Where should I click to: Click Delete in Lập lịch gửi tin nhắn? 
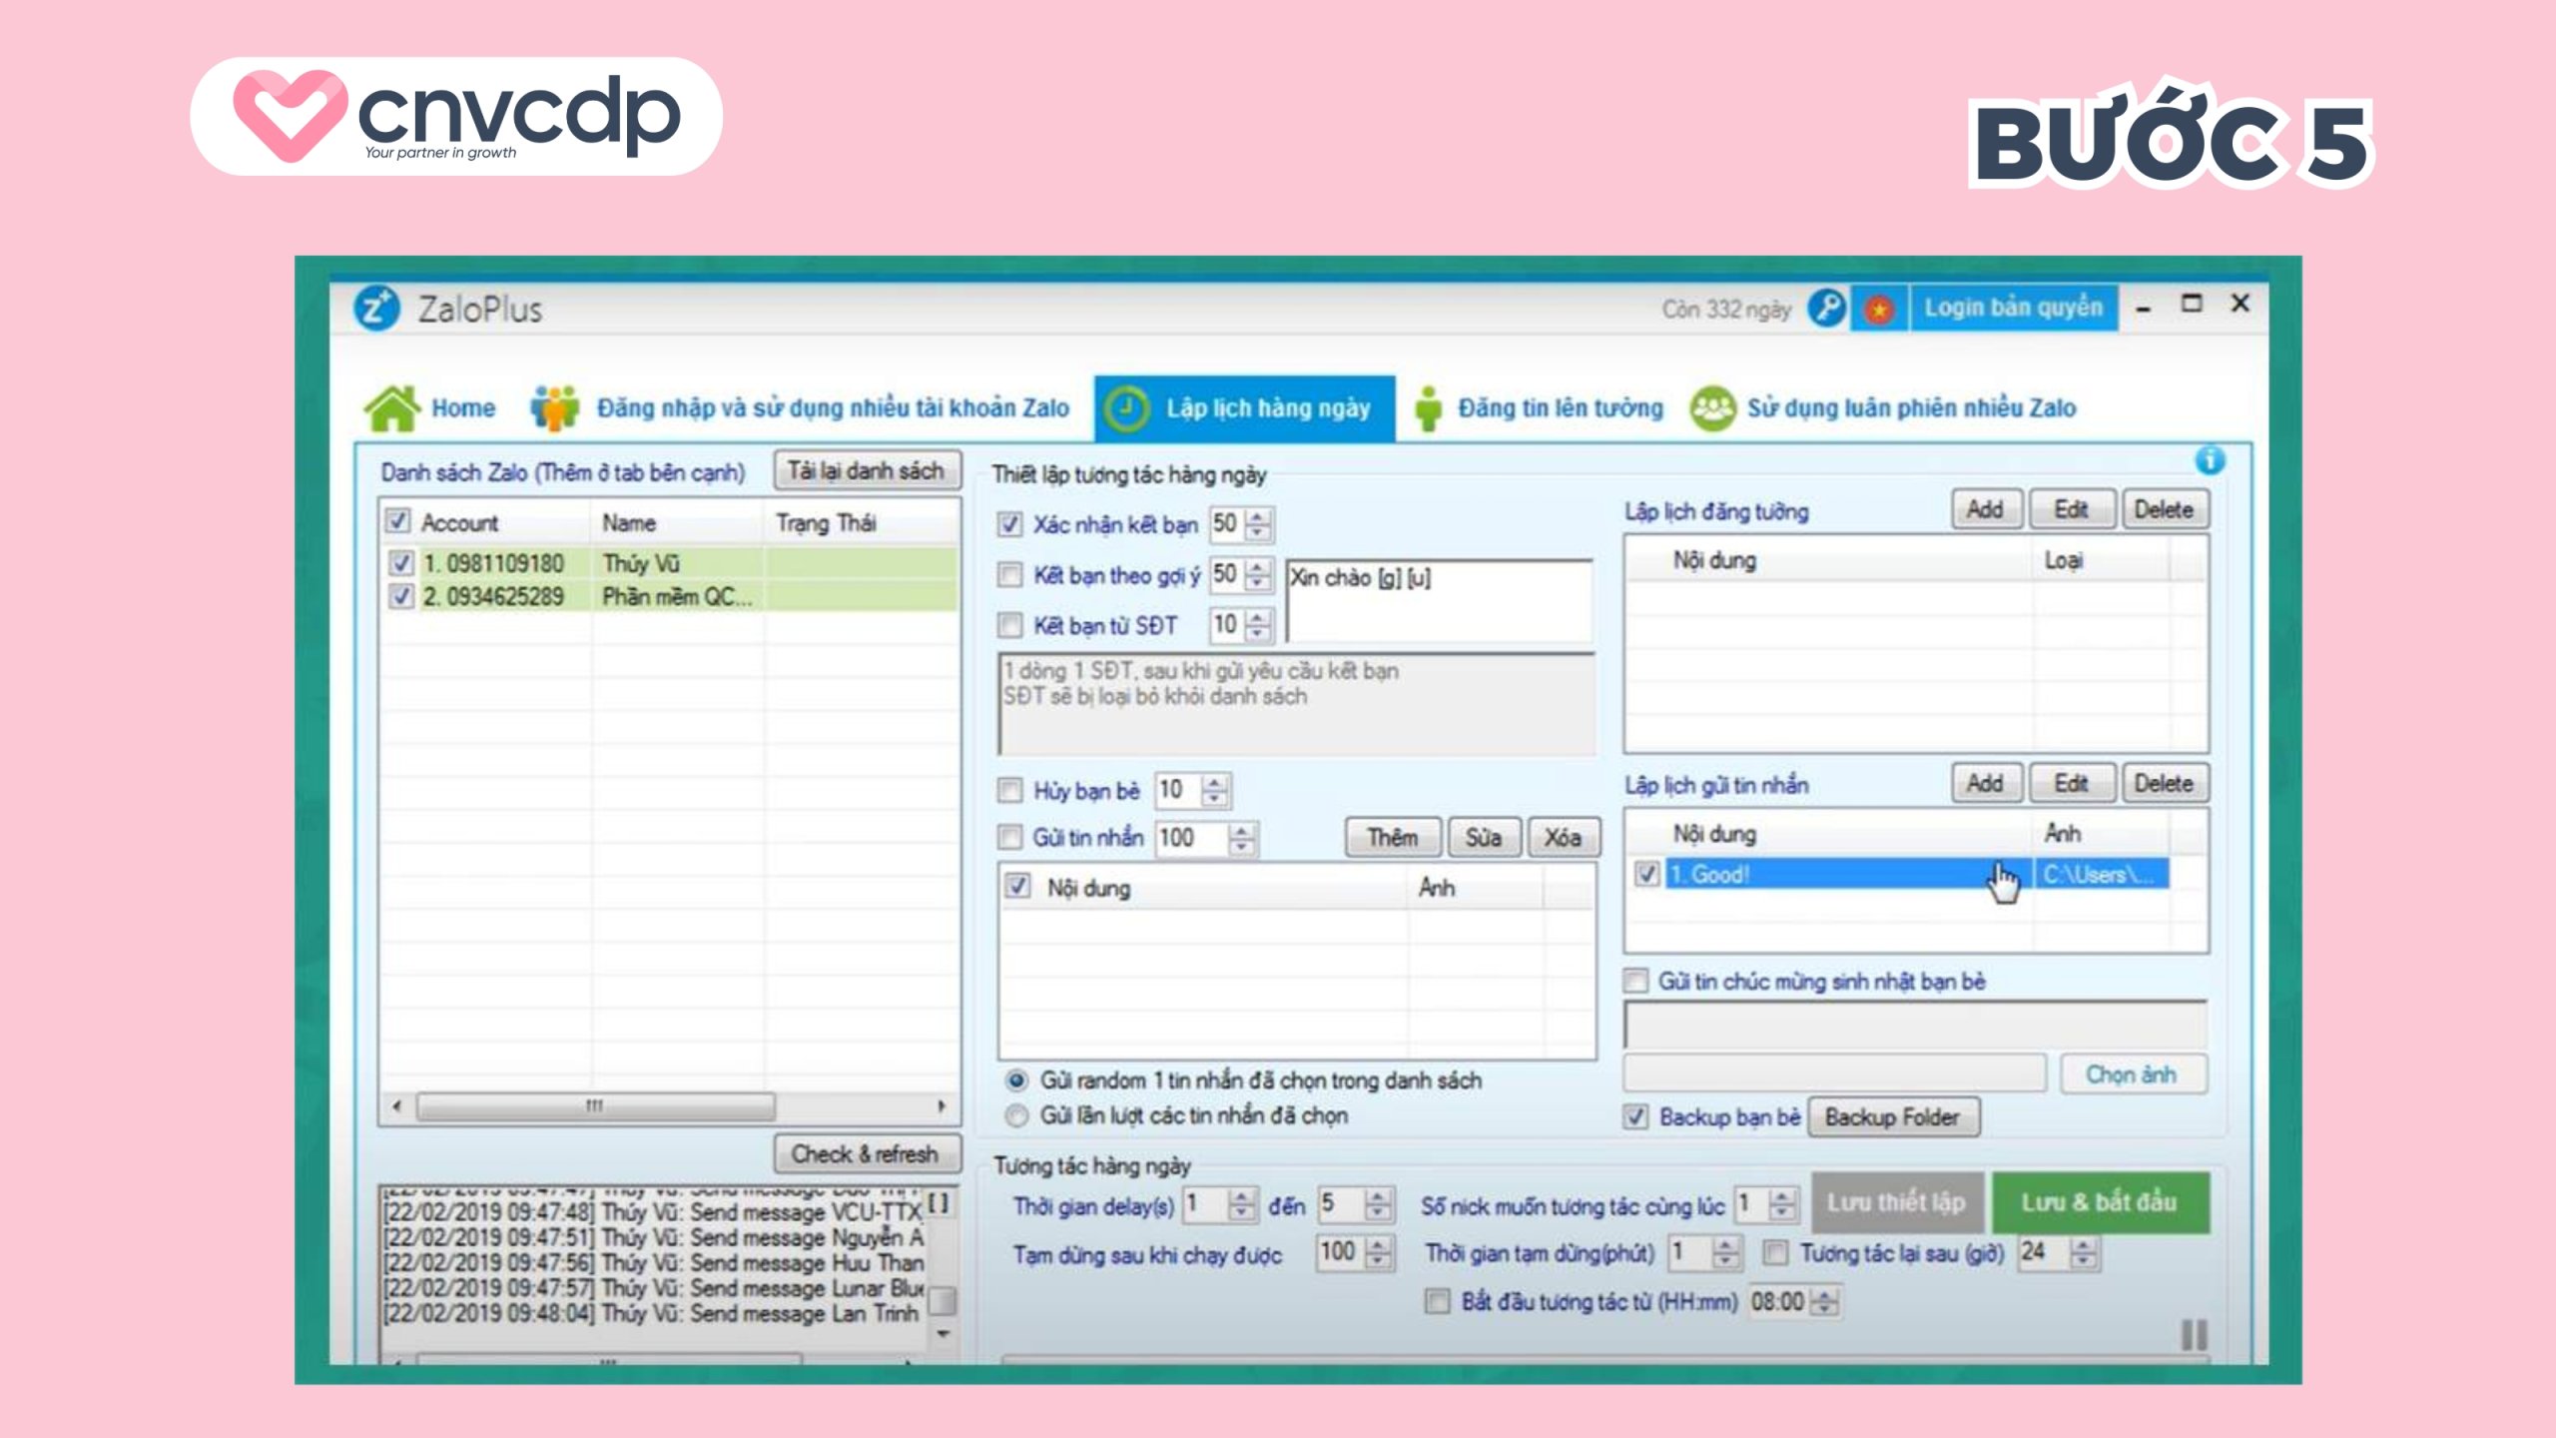(x=2164, y=783)
